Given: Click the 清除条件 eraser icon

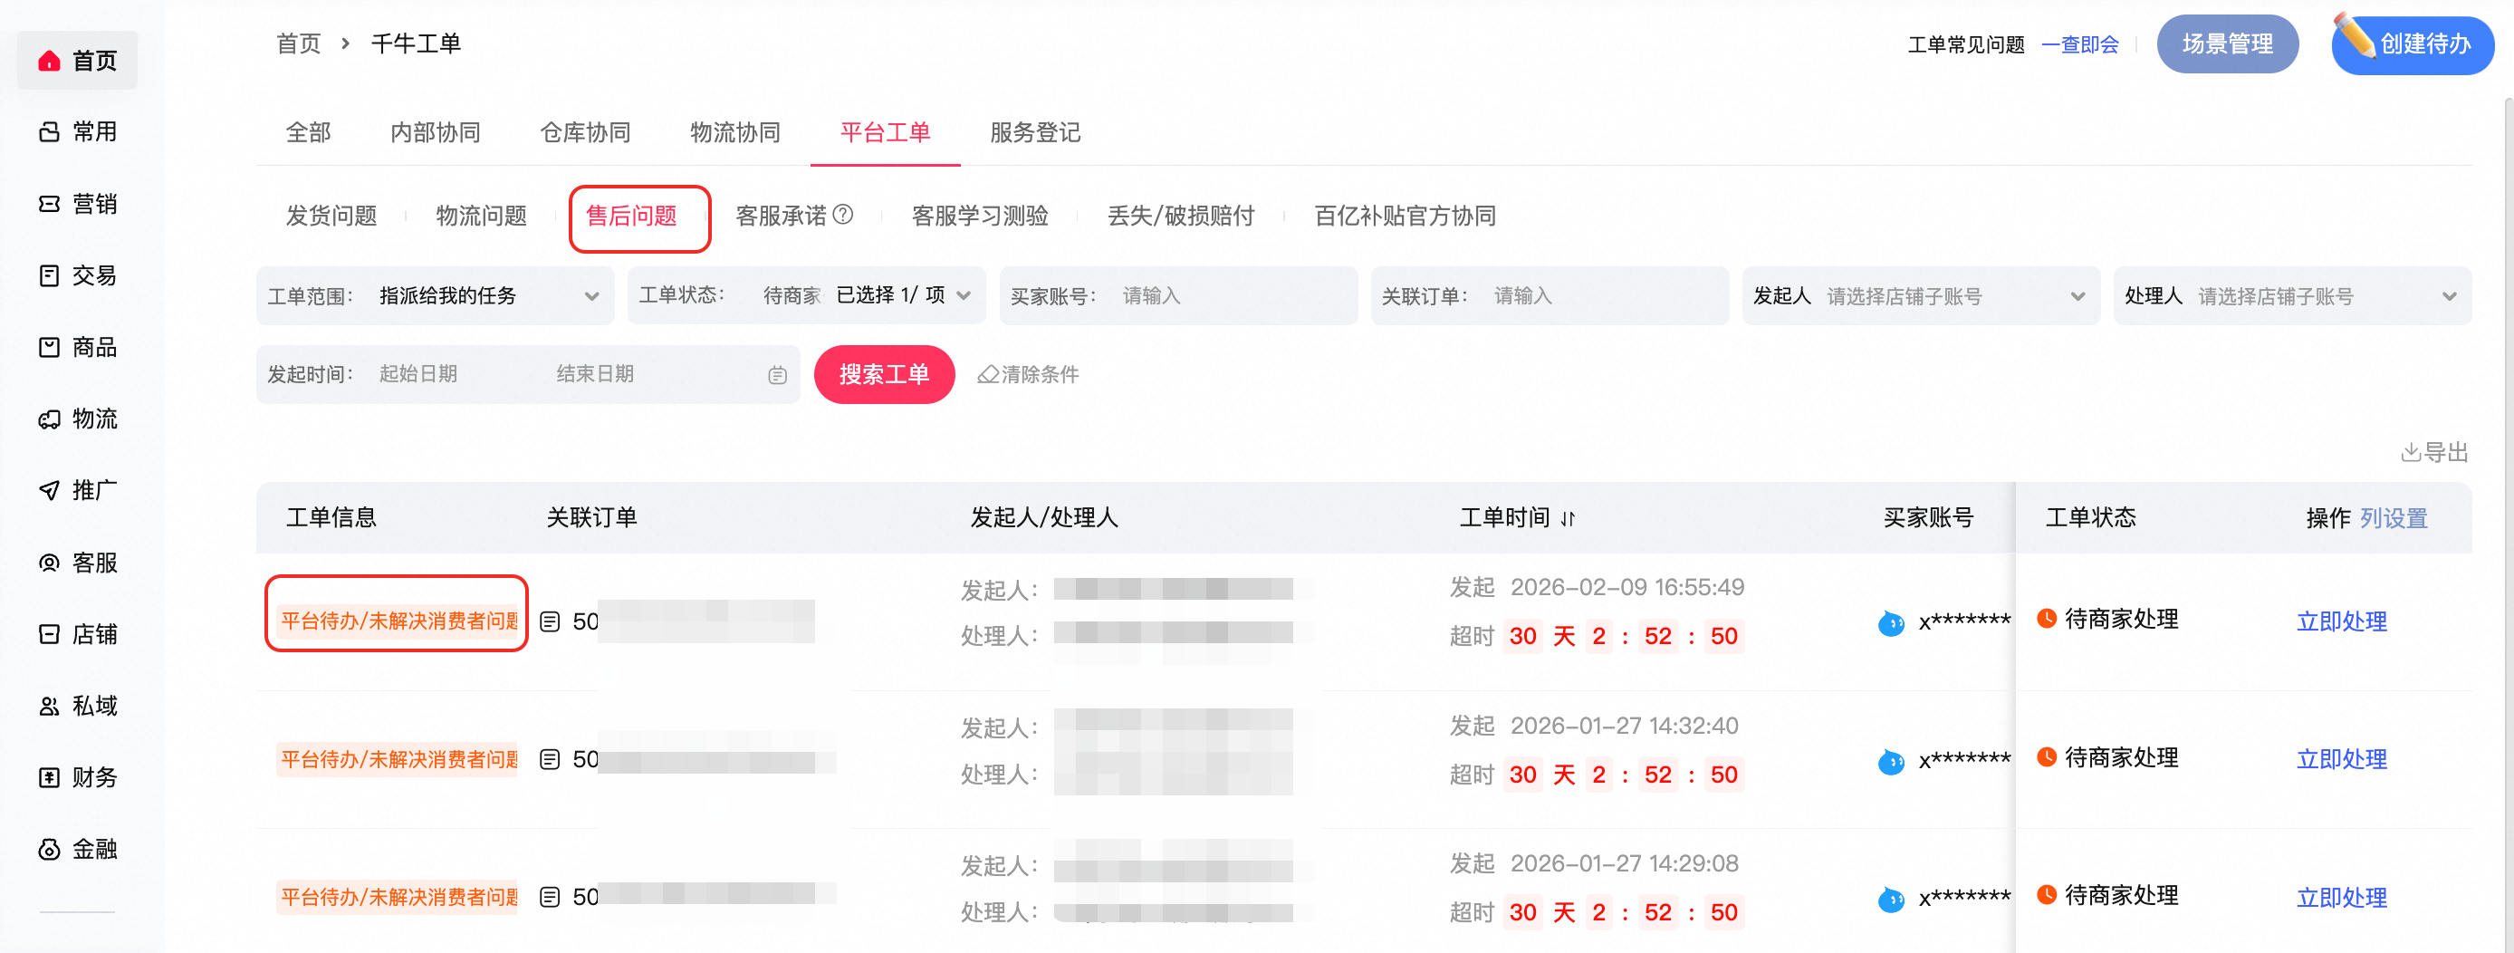Looking at the screenshot, I should [989, 374].
